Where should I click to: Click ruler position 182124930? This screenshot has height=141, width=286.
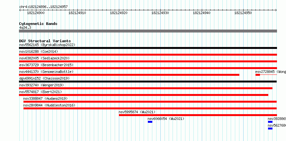tap(160, 13)
